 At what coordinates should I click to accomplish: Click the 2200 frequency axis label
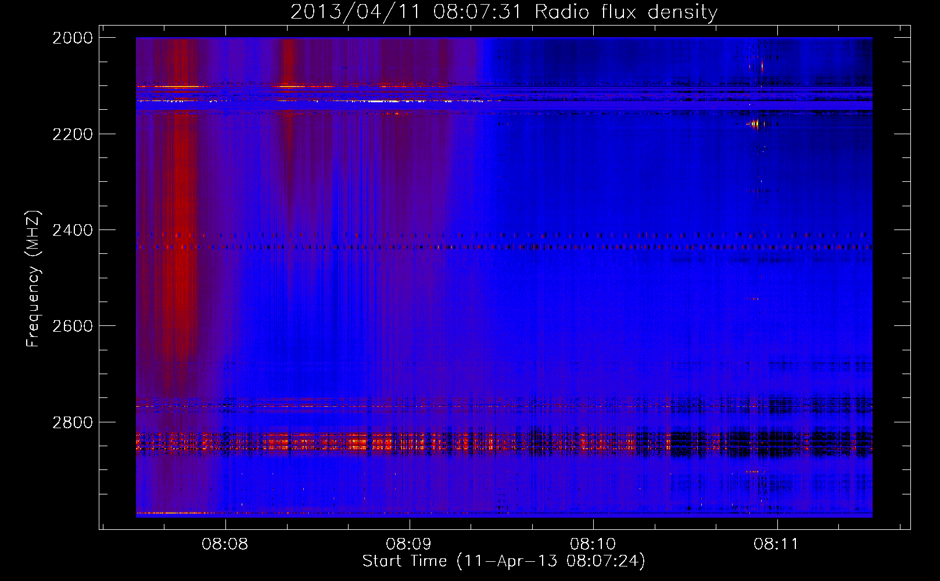(73, 134)
